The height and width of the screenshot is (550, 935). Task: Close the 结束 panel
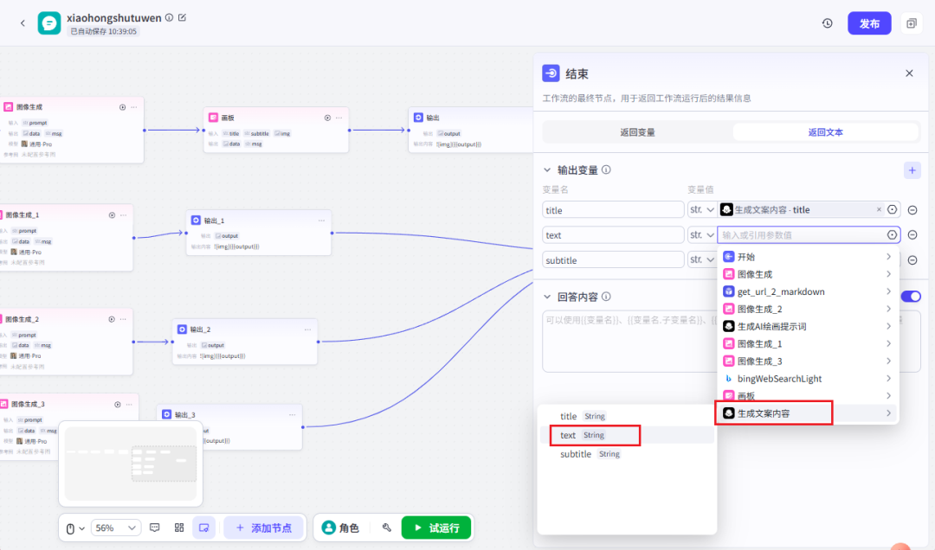pyautogui.click(x=909, y=74)
